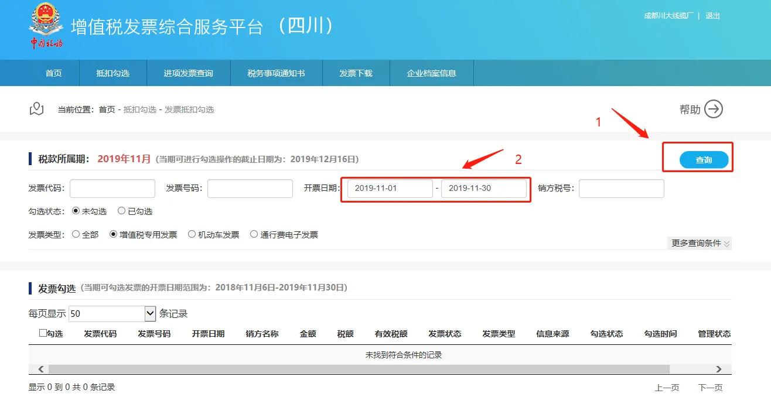Open the 每页显示 records-per-page dropdown
771x397 pixels.
(148, 313)
